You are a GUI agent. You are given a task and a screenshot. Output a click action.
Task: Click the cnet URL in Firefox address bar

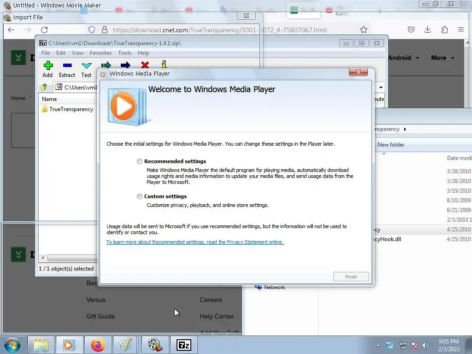click(x=220, y=30)
